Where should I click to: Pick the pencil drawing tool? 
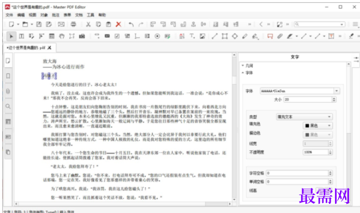point(245,36)
